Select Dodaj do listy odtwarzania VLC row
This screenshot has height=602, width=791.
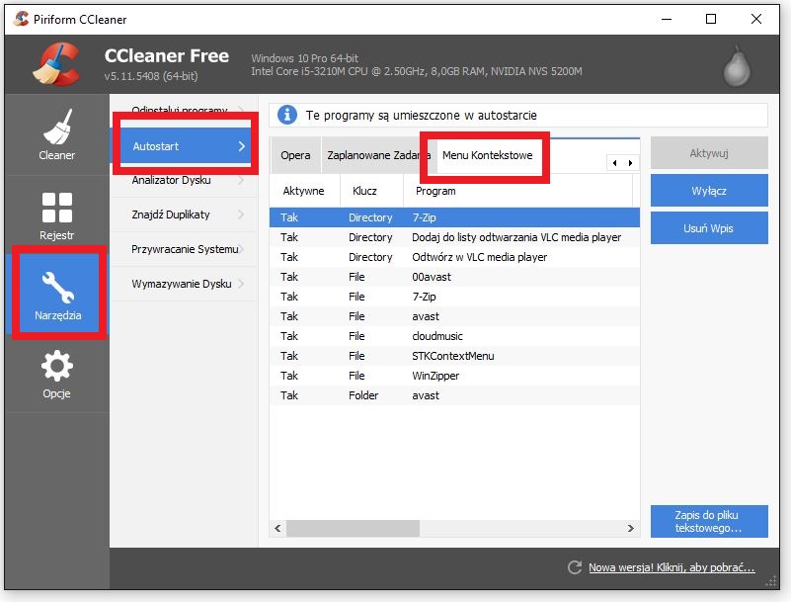(x=454, y=237)
